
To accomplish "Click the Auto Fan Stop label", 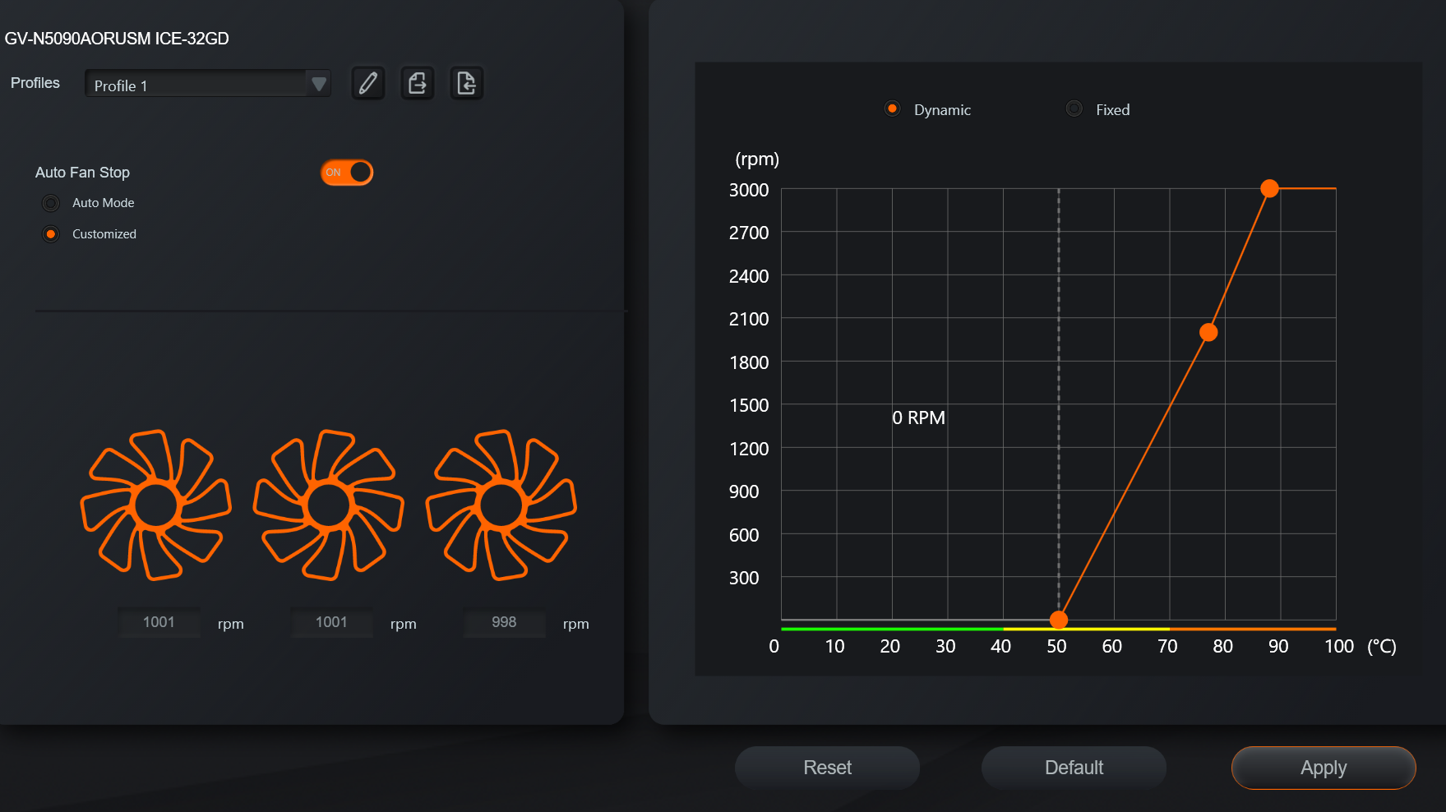I will tap(82, 173).
